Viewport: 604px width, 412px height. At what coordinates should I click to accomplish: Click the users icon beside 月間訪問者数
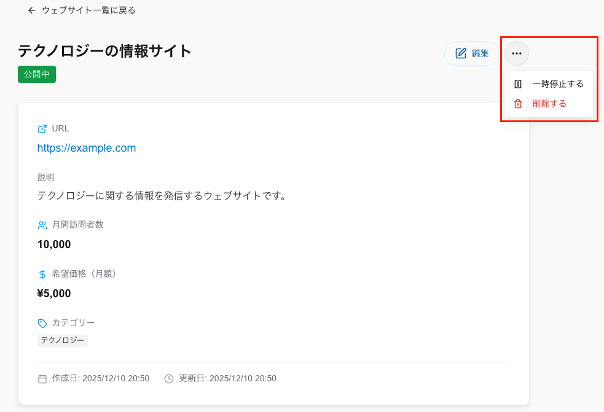42,225
